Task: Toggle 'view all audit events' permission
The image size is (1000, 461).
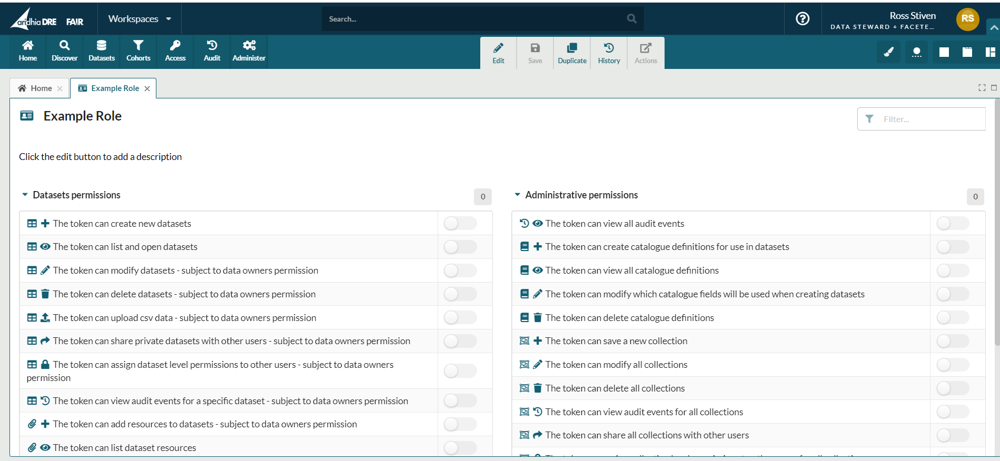Action: [x=952, y=224]
